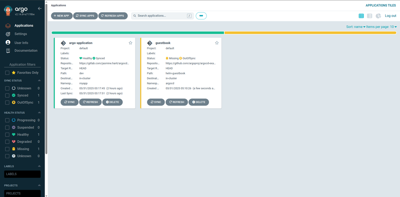Click the Refresh Apps button

[x=113, y=16]
